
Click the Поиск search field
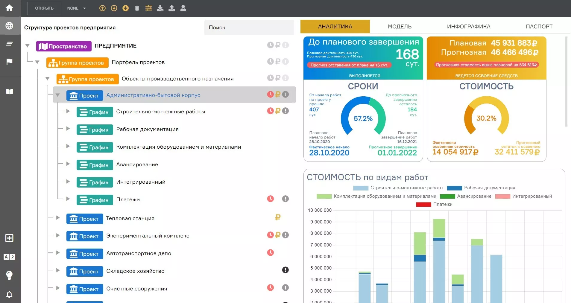249,28
